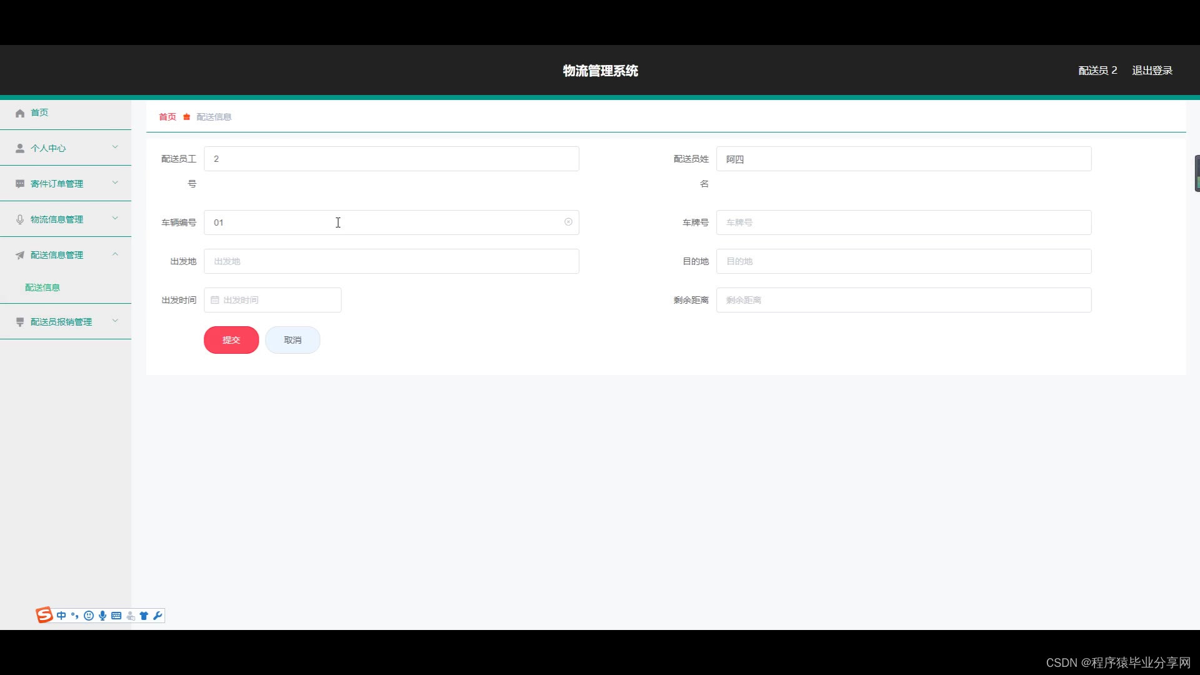The image size is (1200, 675).
Task: Click the clear icon in 车辆编号 field
Action: [x=568, y=222]
